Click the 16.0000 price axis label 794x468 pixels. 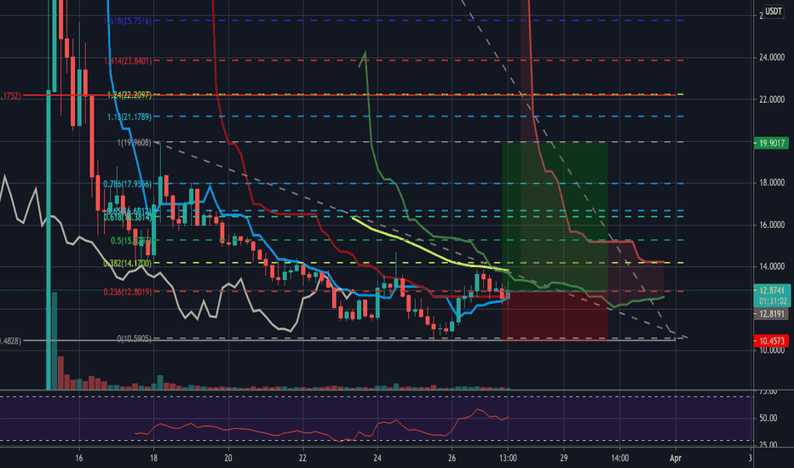(772, 225)
